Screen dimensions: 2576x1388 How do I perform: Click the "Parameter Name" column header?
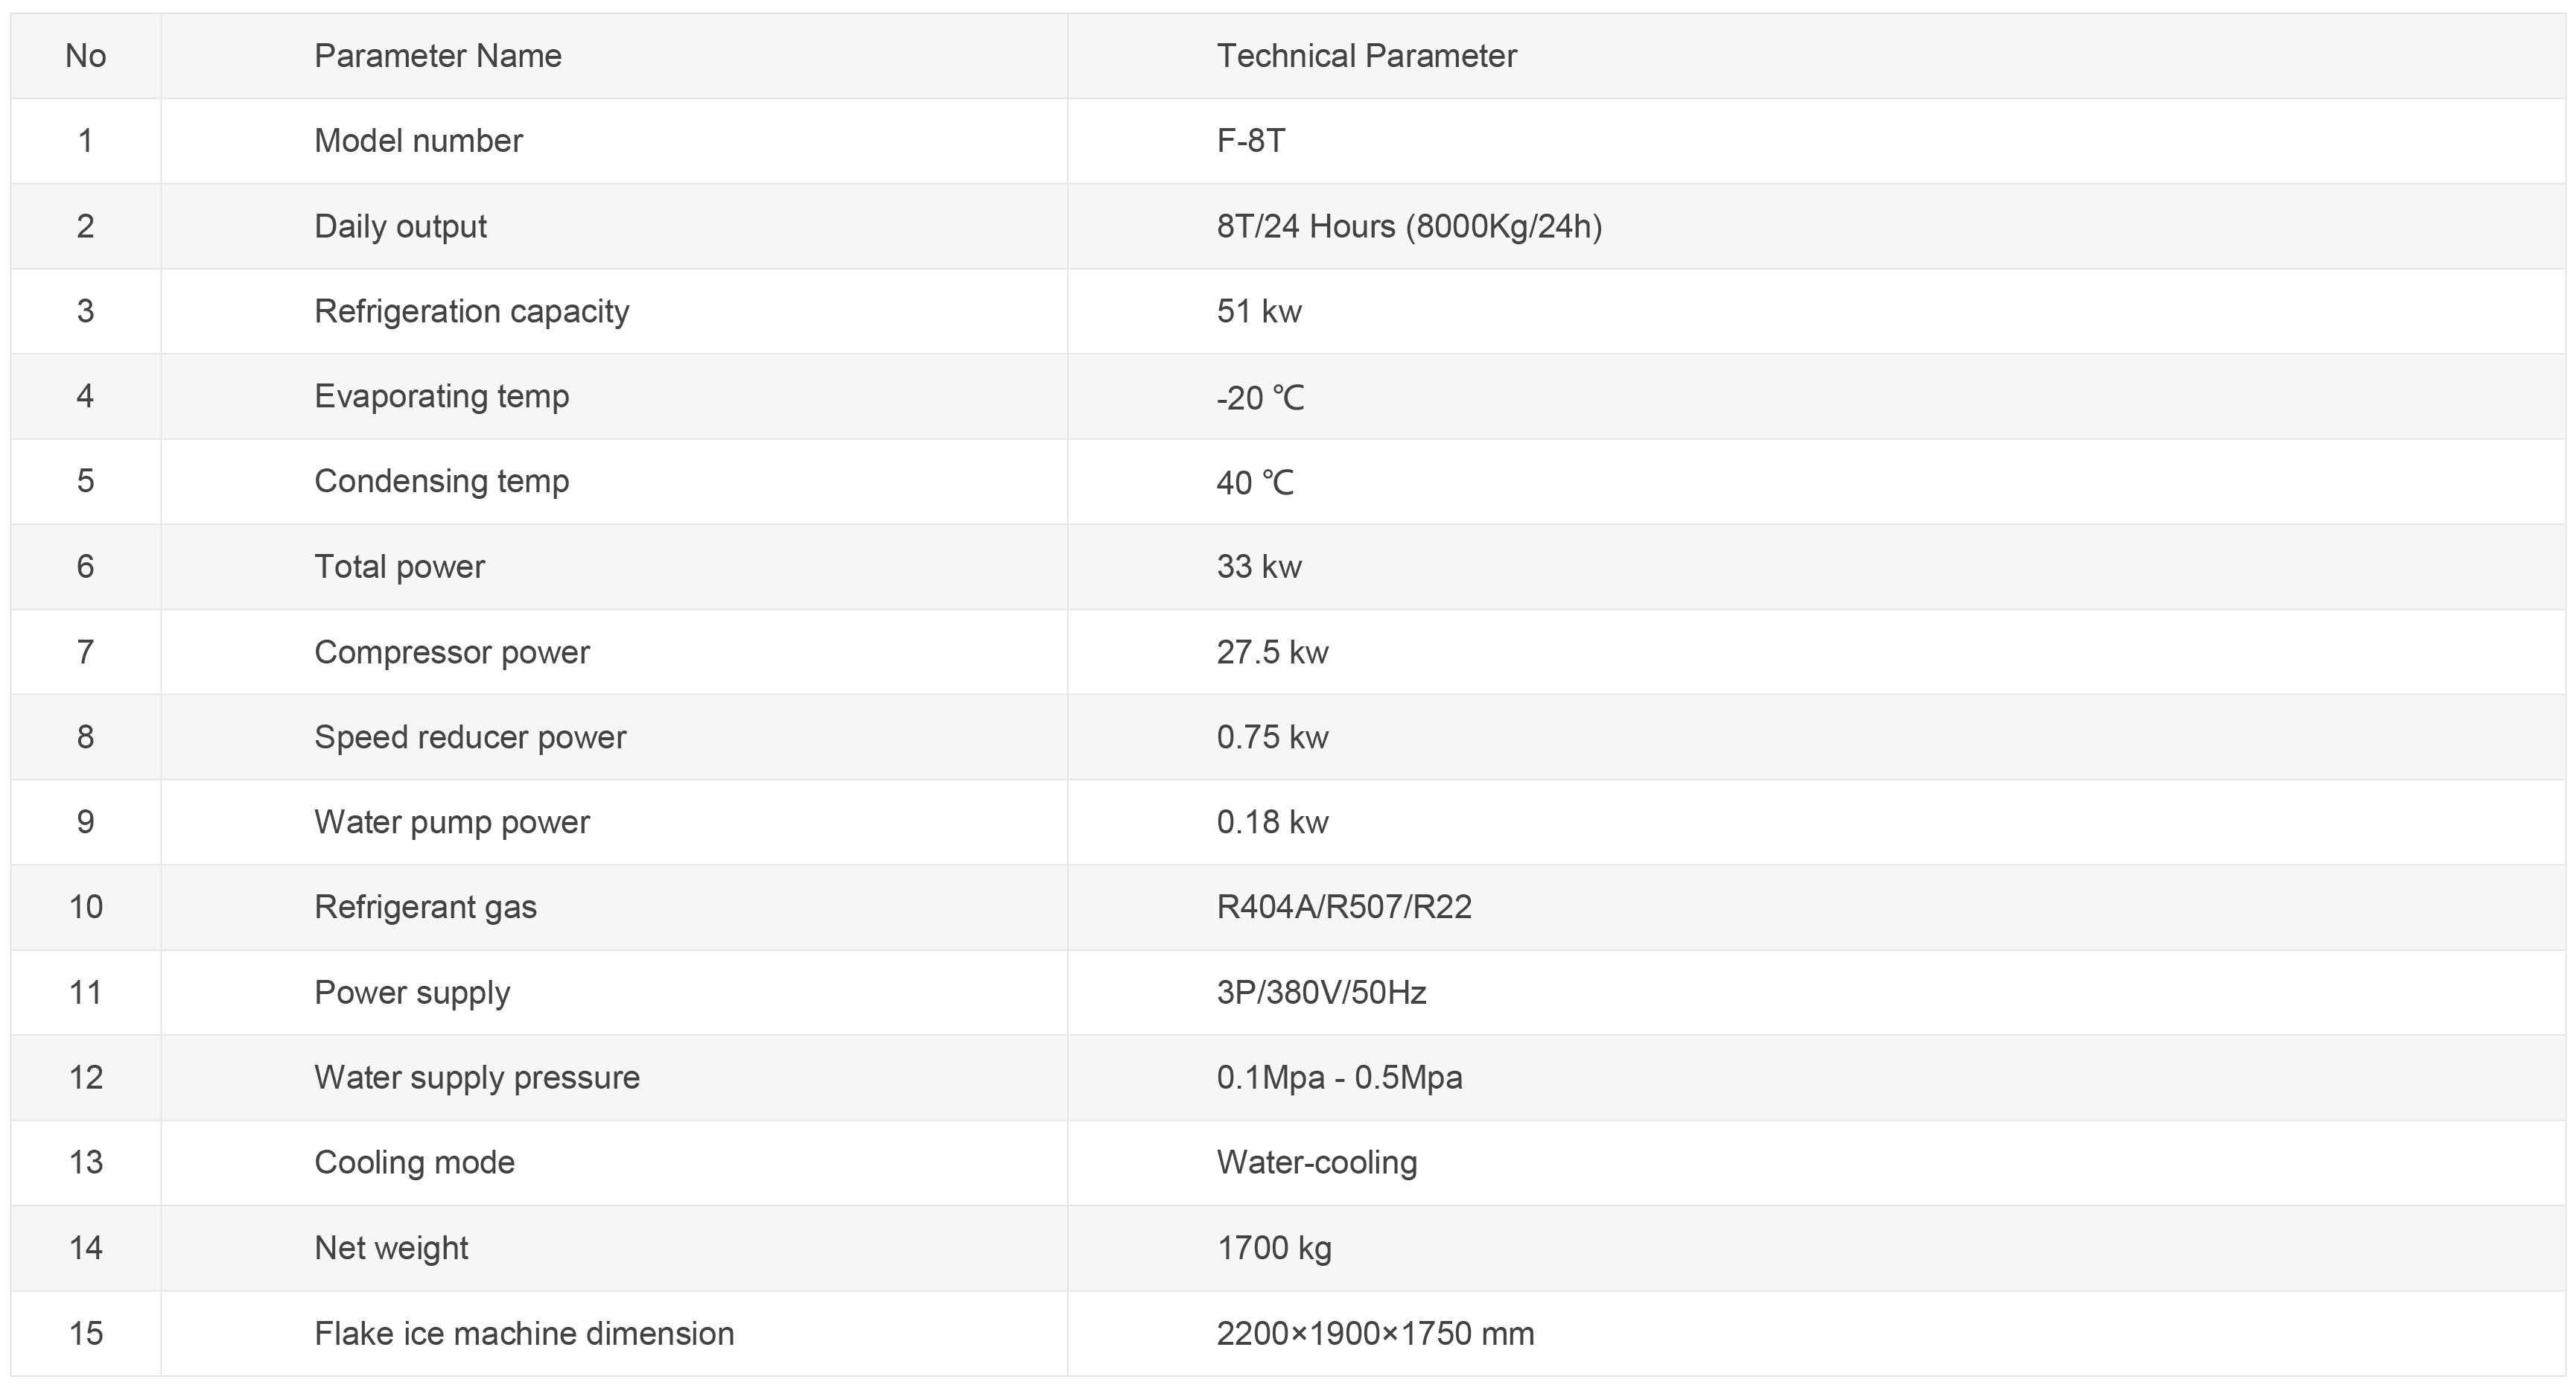click(x=438, y=56)
